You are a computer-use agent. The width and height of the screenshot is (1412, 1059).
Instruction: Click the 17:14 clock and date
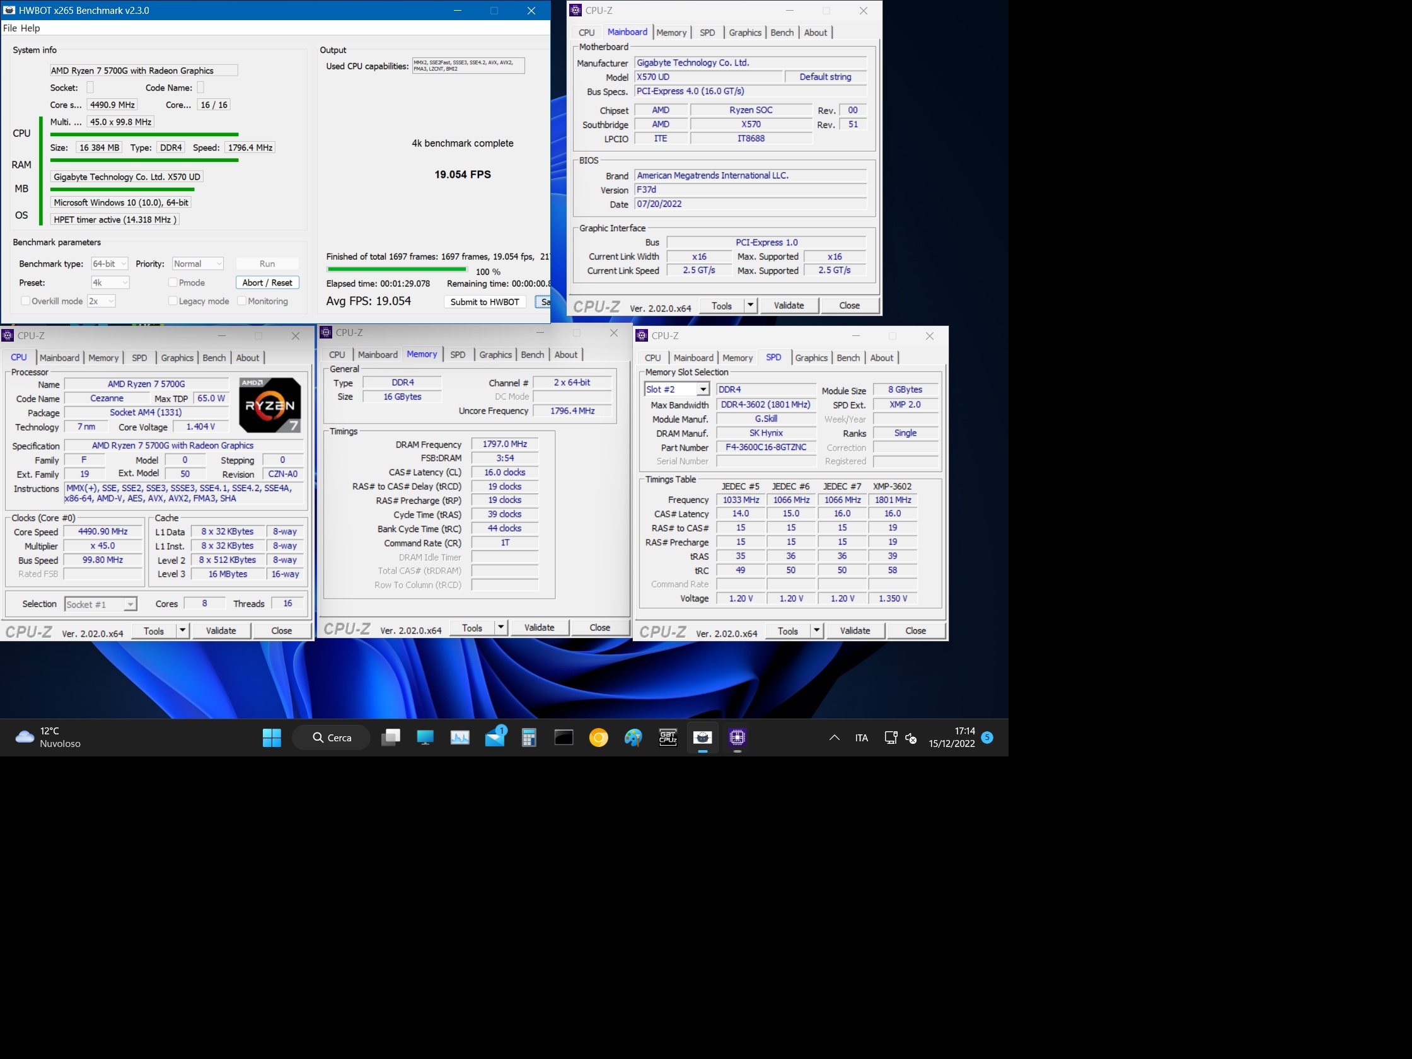click(x=952, y=738)
